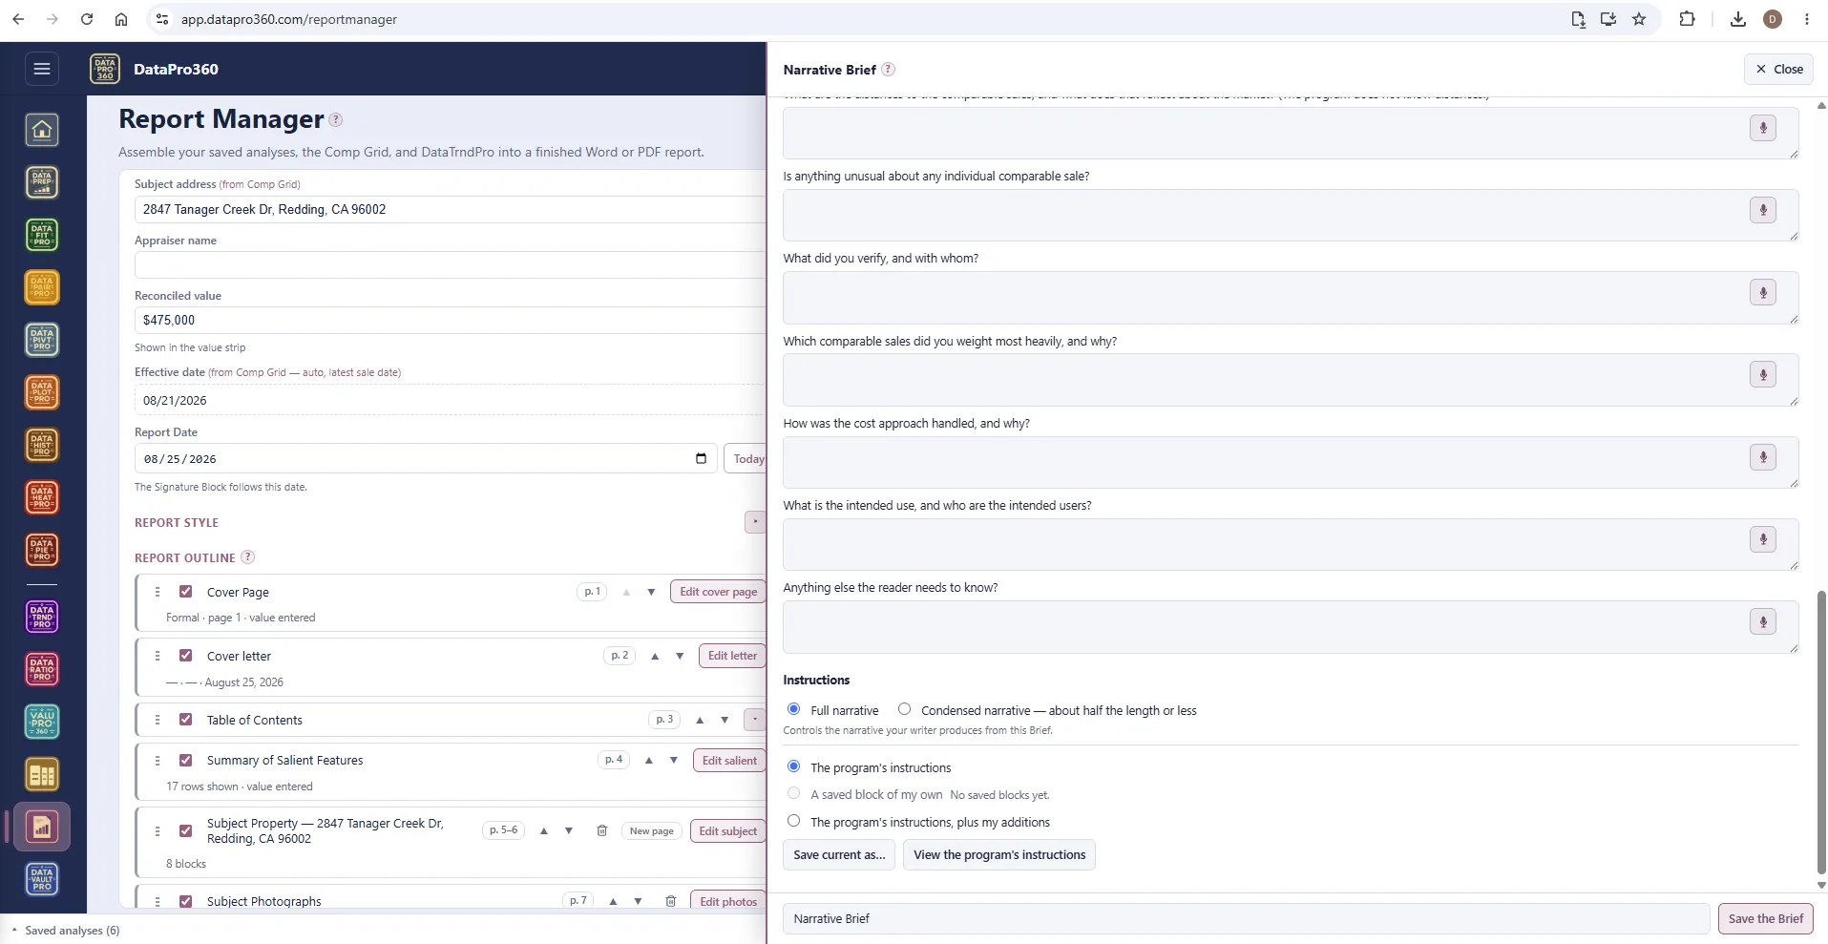Screen dimensions: 1828x944
Task: Click the microphone for 'Which comparable sales' question
Action: click(1763, 374)
